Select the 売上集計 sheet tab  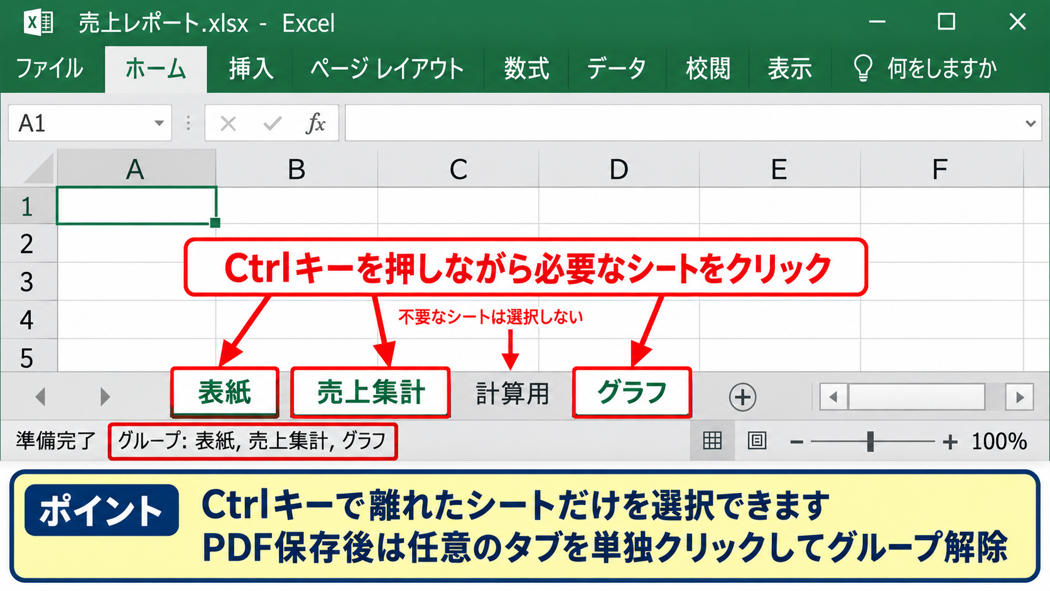click(x=371, y=393)
